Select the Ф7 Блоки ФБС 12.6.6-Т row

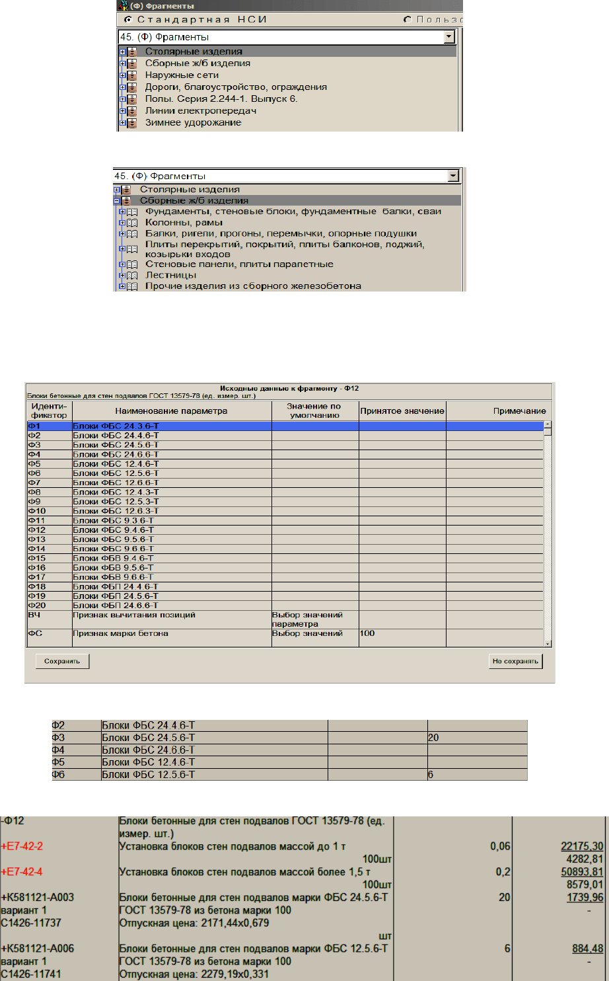pyautogui.click(x=285, y=483)
